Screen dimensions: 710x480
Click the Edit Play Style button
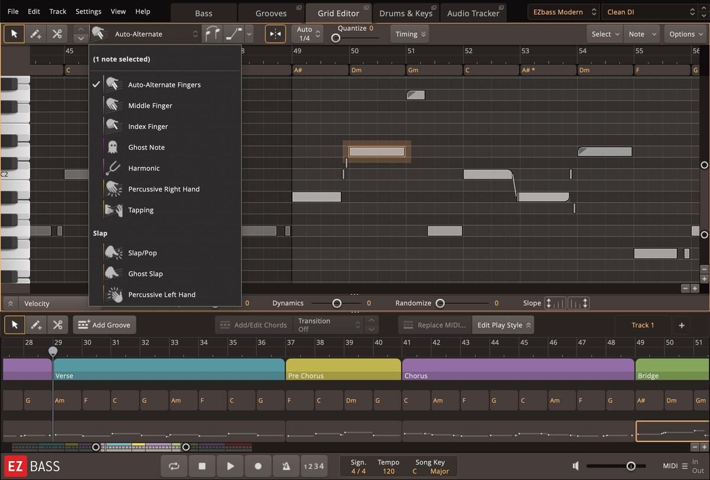(503, 325)
